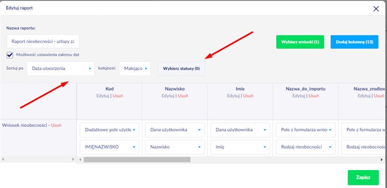The height and width of the screenshot is (188, 387).
Task: Open the Nazwisko value dropdown
Action: point(175,147)
